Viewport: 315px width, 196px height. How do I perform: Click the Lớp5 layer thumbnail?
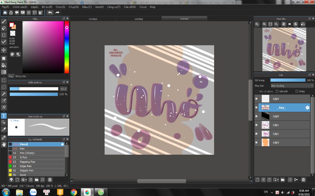point(265,116)
